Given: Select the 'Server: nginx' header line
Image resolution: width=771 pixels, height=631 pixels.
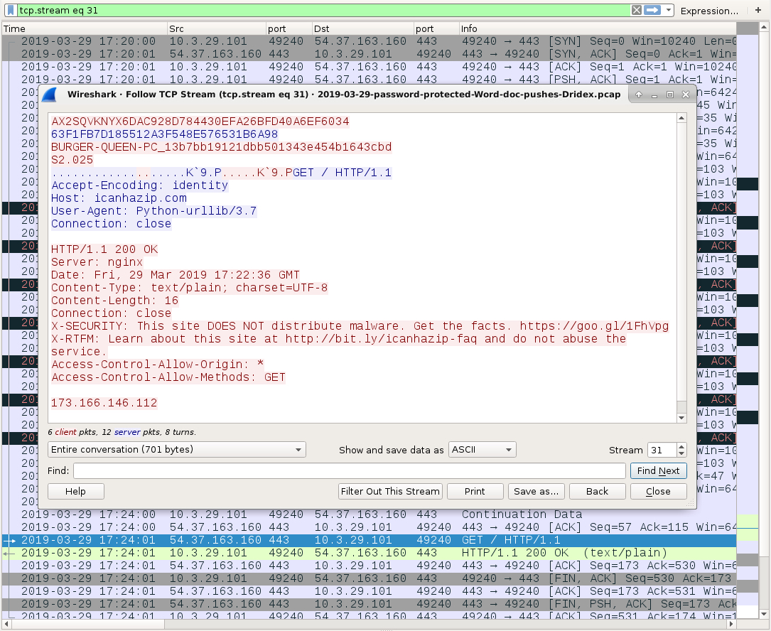Looking at the screenshot, I should (x=97, y=262).
